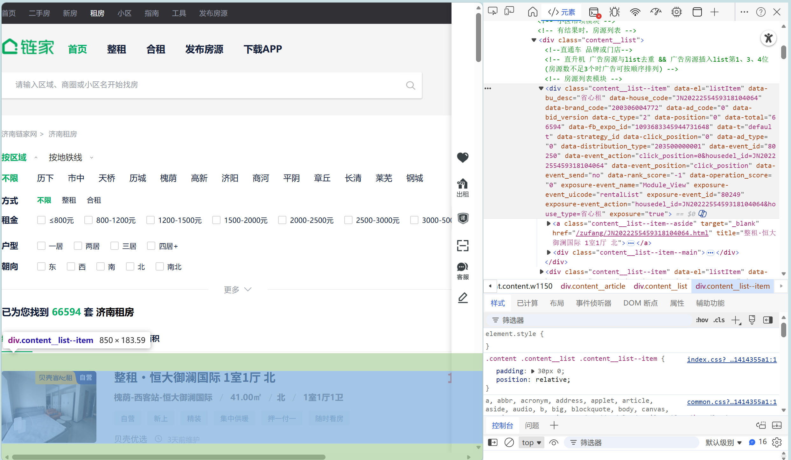Open the bug-shaped Sources debugger icon
Viewport: 791px width, 460px height.
tap(614, 12)
